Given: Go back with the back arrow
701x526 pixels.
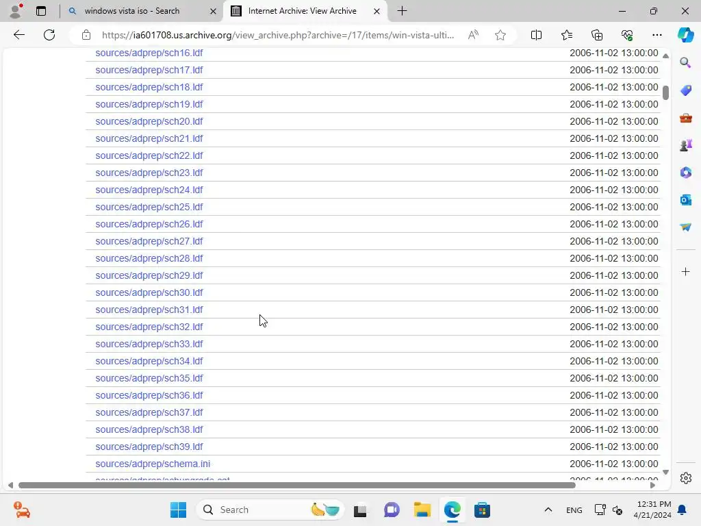Looking at the screenshot, I should [x=18, y=35].
